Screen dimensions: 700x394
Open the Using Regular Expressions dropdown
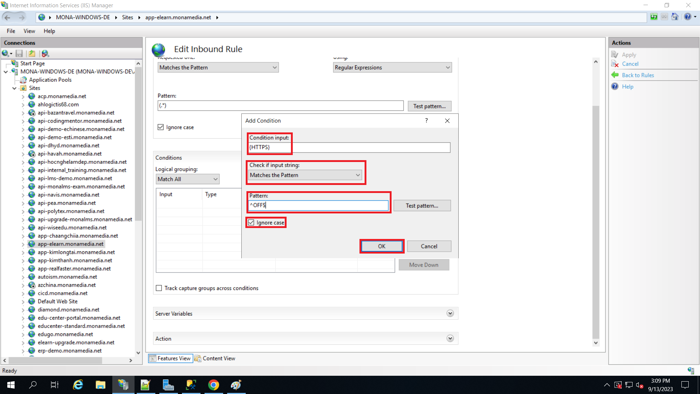click(x=392, y=67)
